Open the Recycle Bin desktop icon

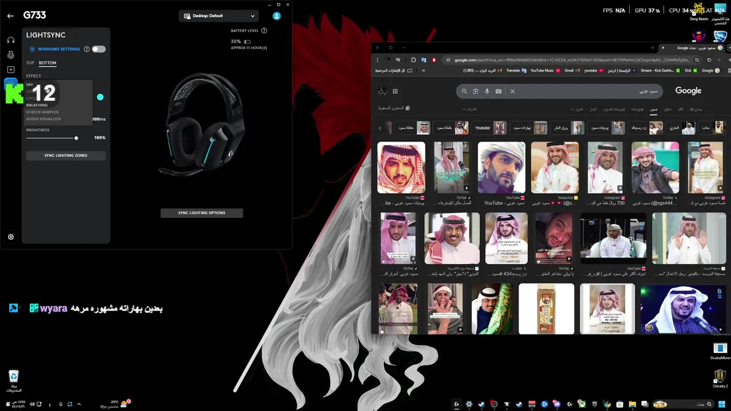(14, 381)
